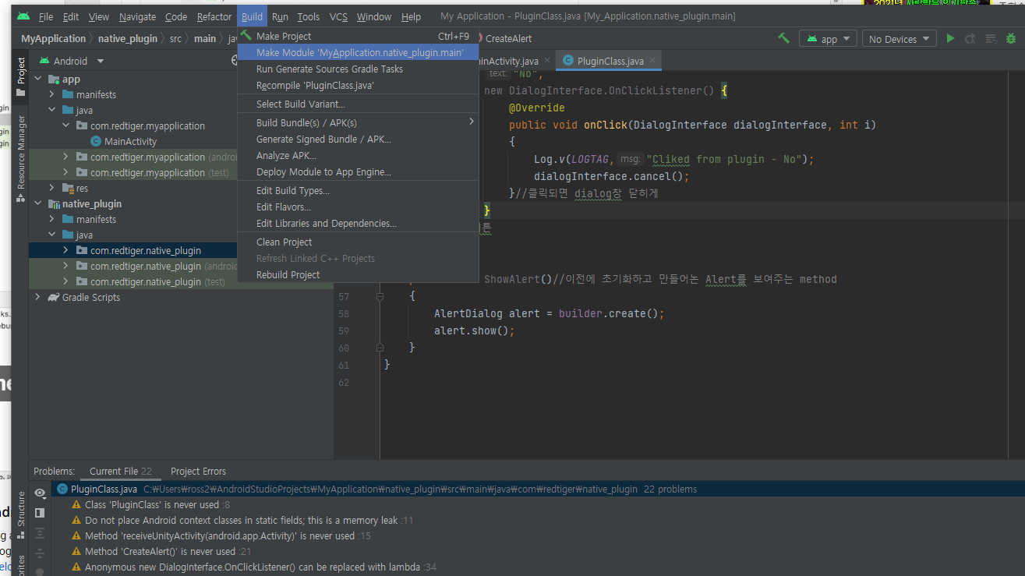Choose Make Module 'MyApplication.native_plugin.main'
This screenshot has width=1025, height=576.
pyautogui.click(x=358, y=52)
